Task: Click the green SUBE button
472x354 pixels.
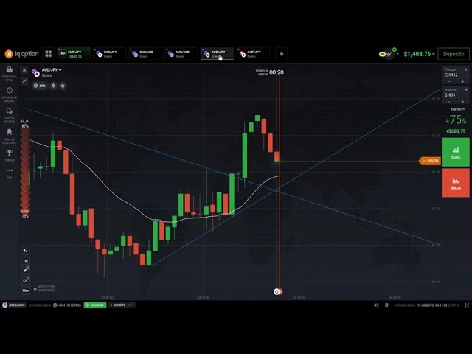Action: coord(456,153)
